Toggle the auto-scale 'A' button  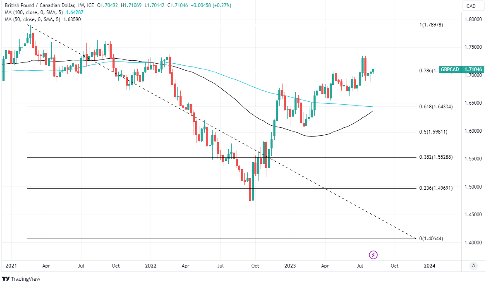(x=473, y=266)
